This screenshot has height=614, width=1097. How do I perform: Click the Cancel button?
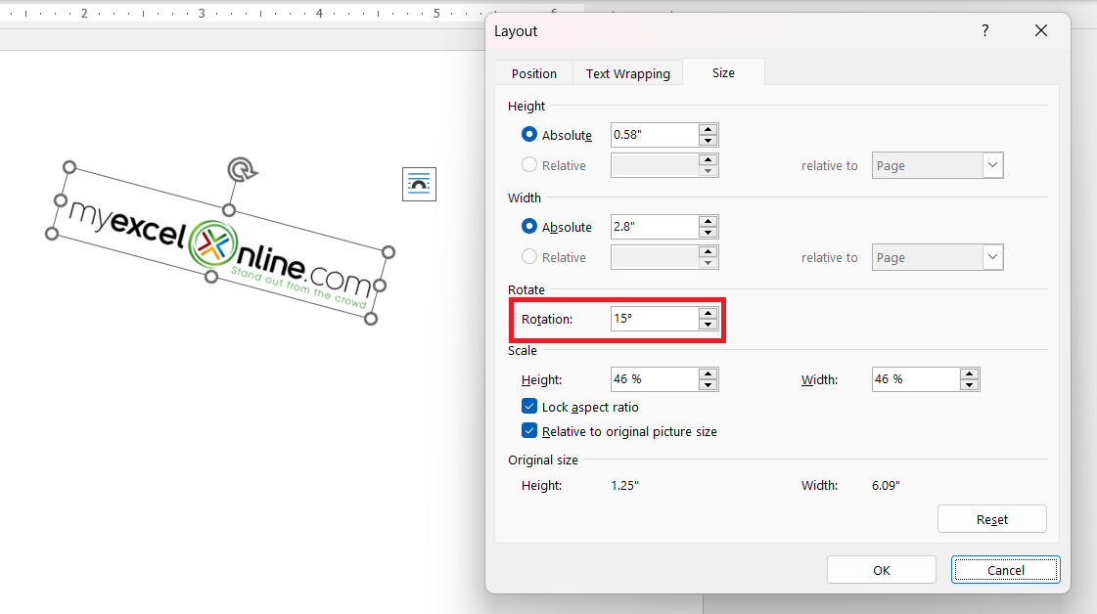[1005, 570]
